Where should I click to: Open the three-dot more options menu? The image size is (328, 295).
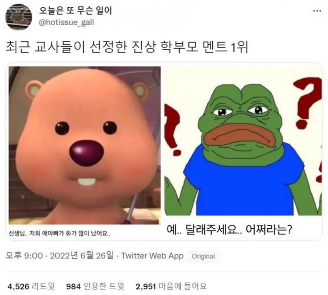point(317,11)
